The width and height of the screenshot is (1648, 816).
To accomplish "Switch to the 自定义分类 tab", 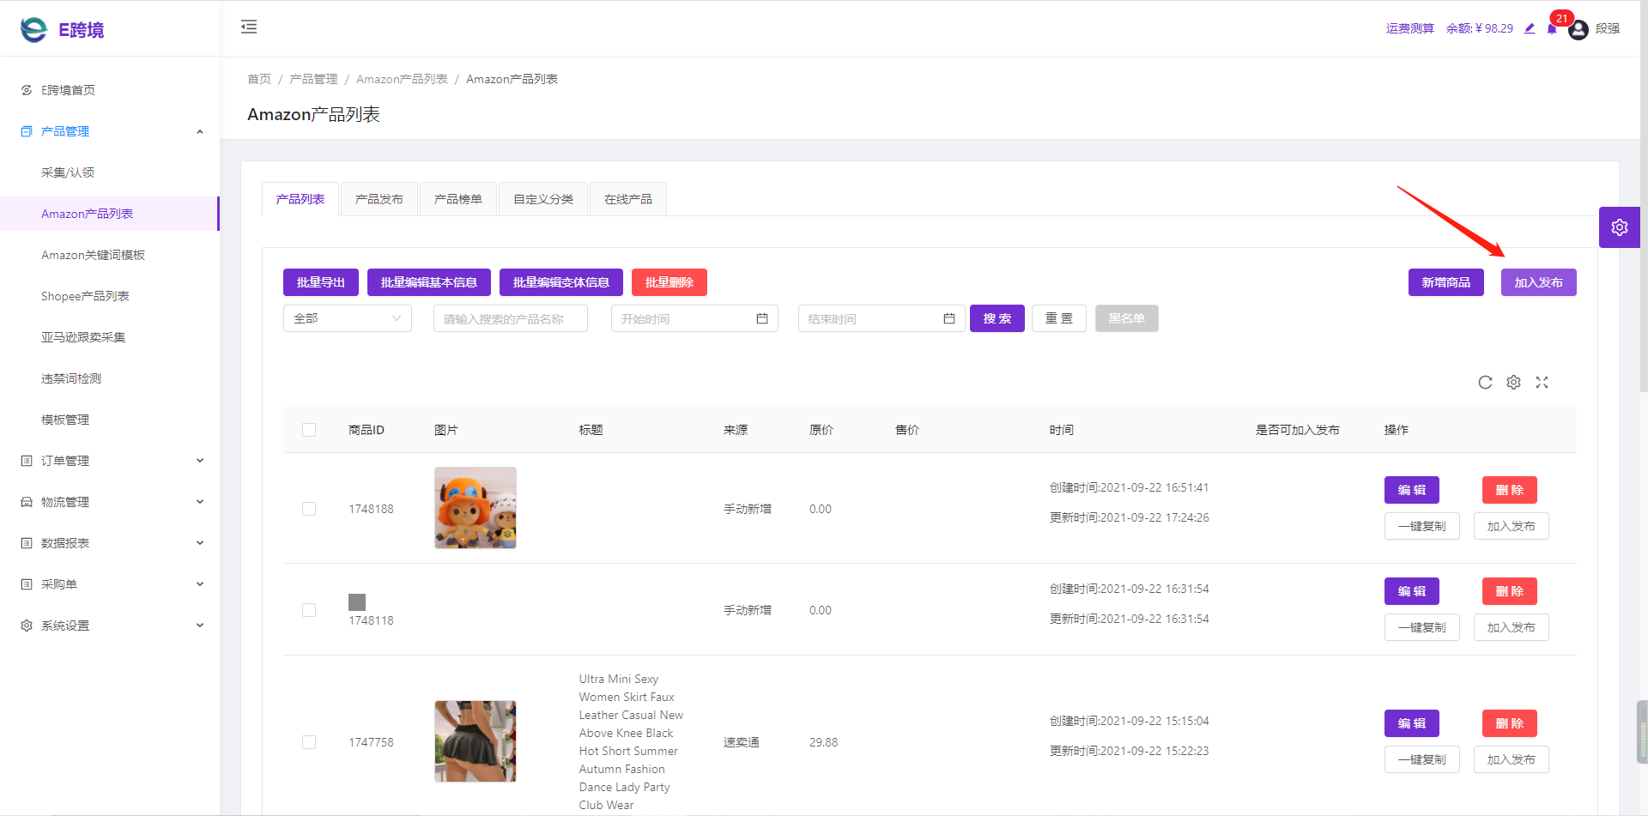I will 543,199.
